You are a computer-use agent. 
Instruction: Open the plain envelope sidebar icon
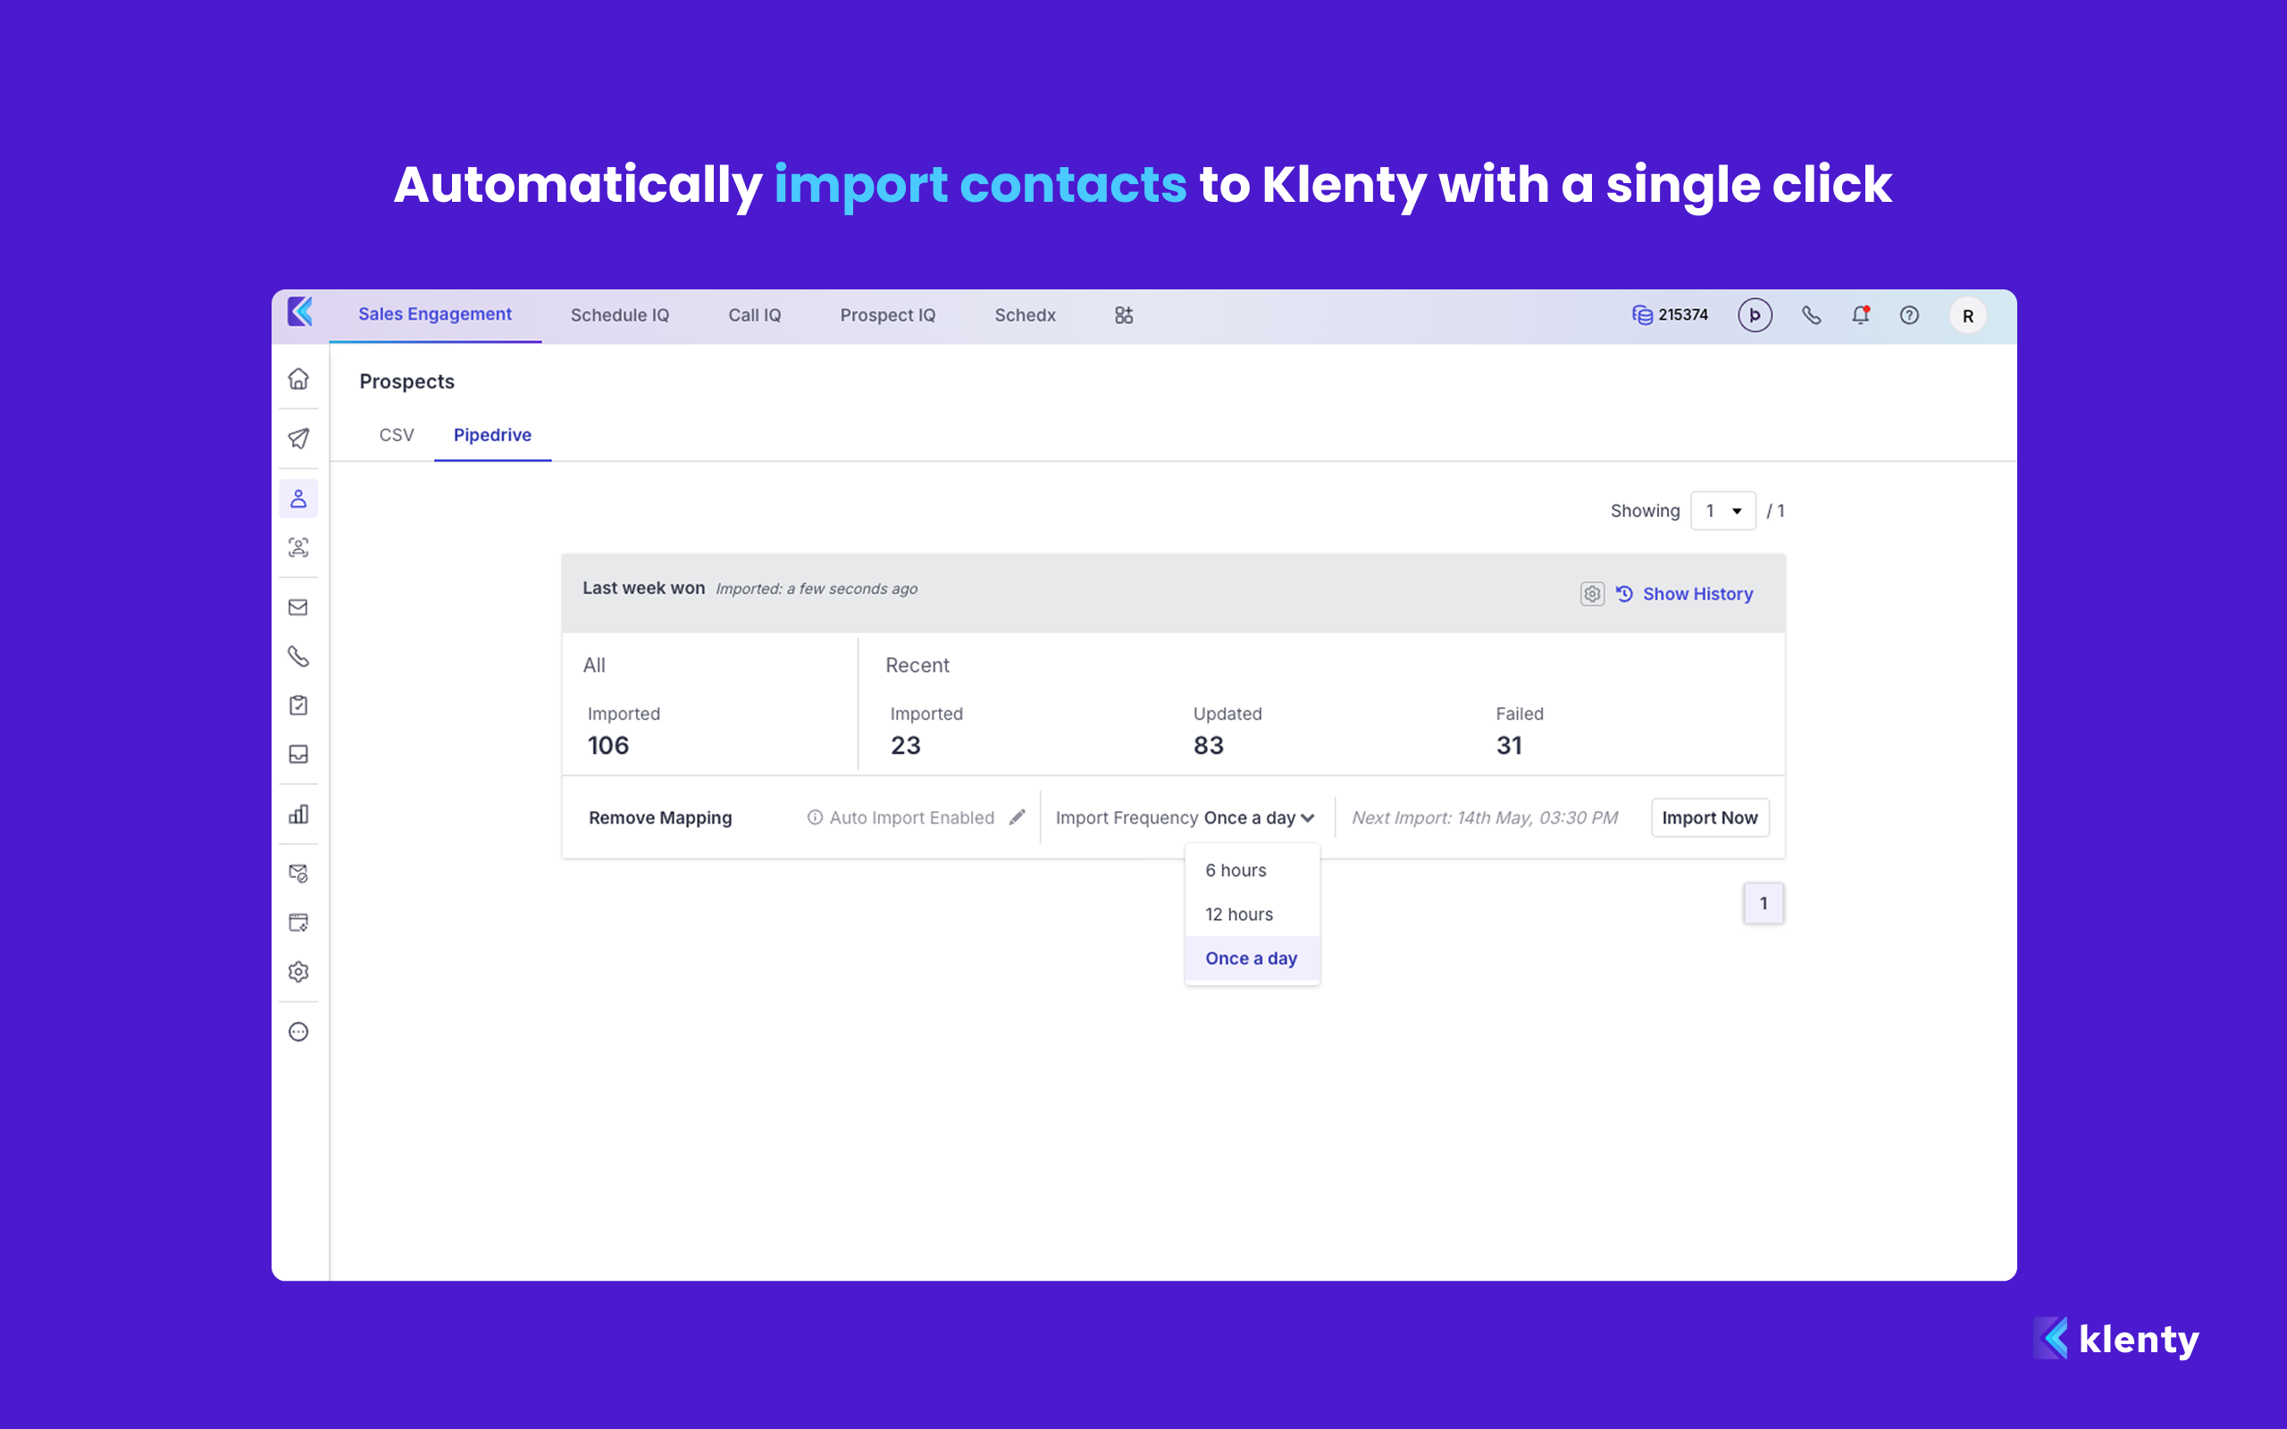pyautogui.click(x=298, y=606)
